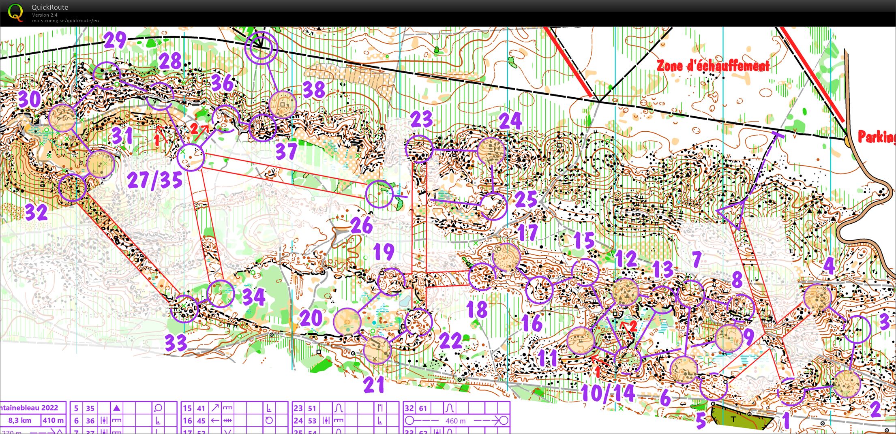Click the red Parking label
This screenshot has width=896, height=434.
pos(877,137)
